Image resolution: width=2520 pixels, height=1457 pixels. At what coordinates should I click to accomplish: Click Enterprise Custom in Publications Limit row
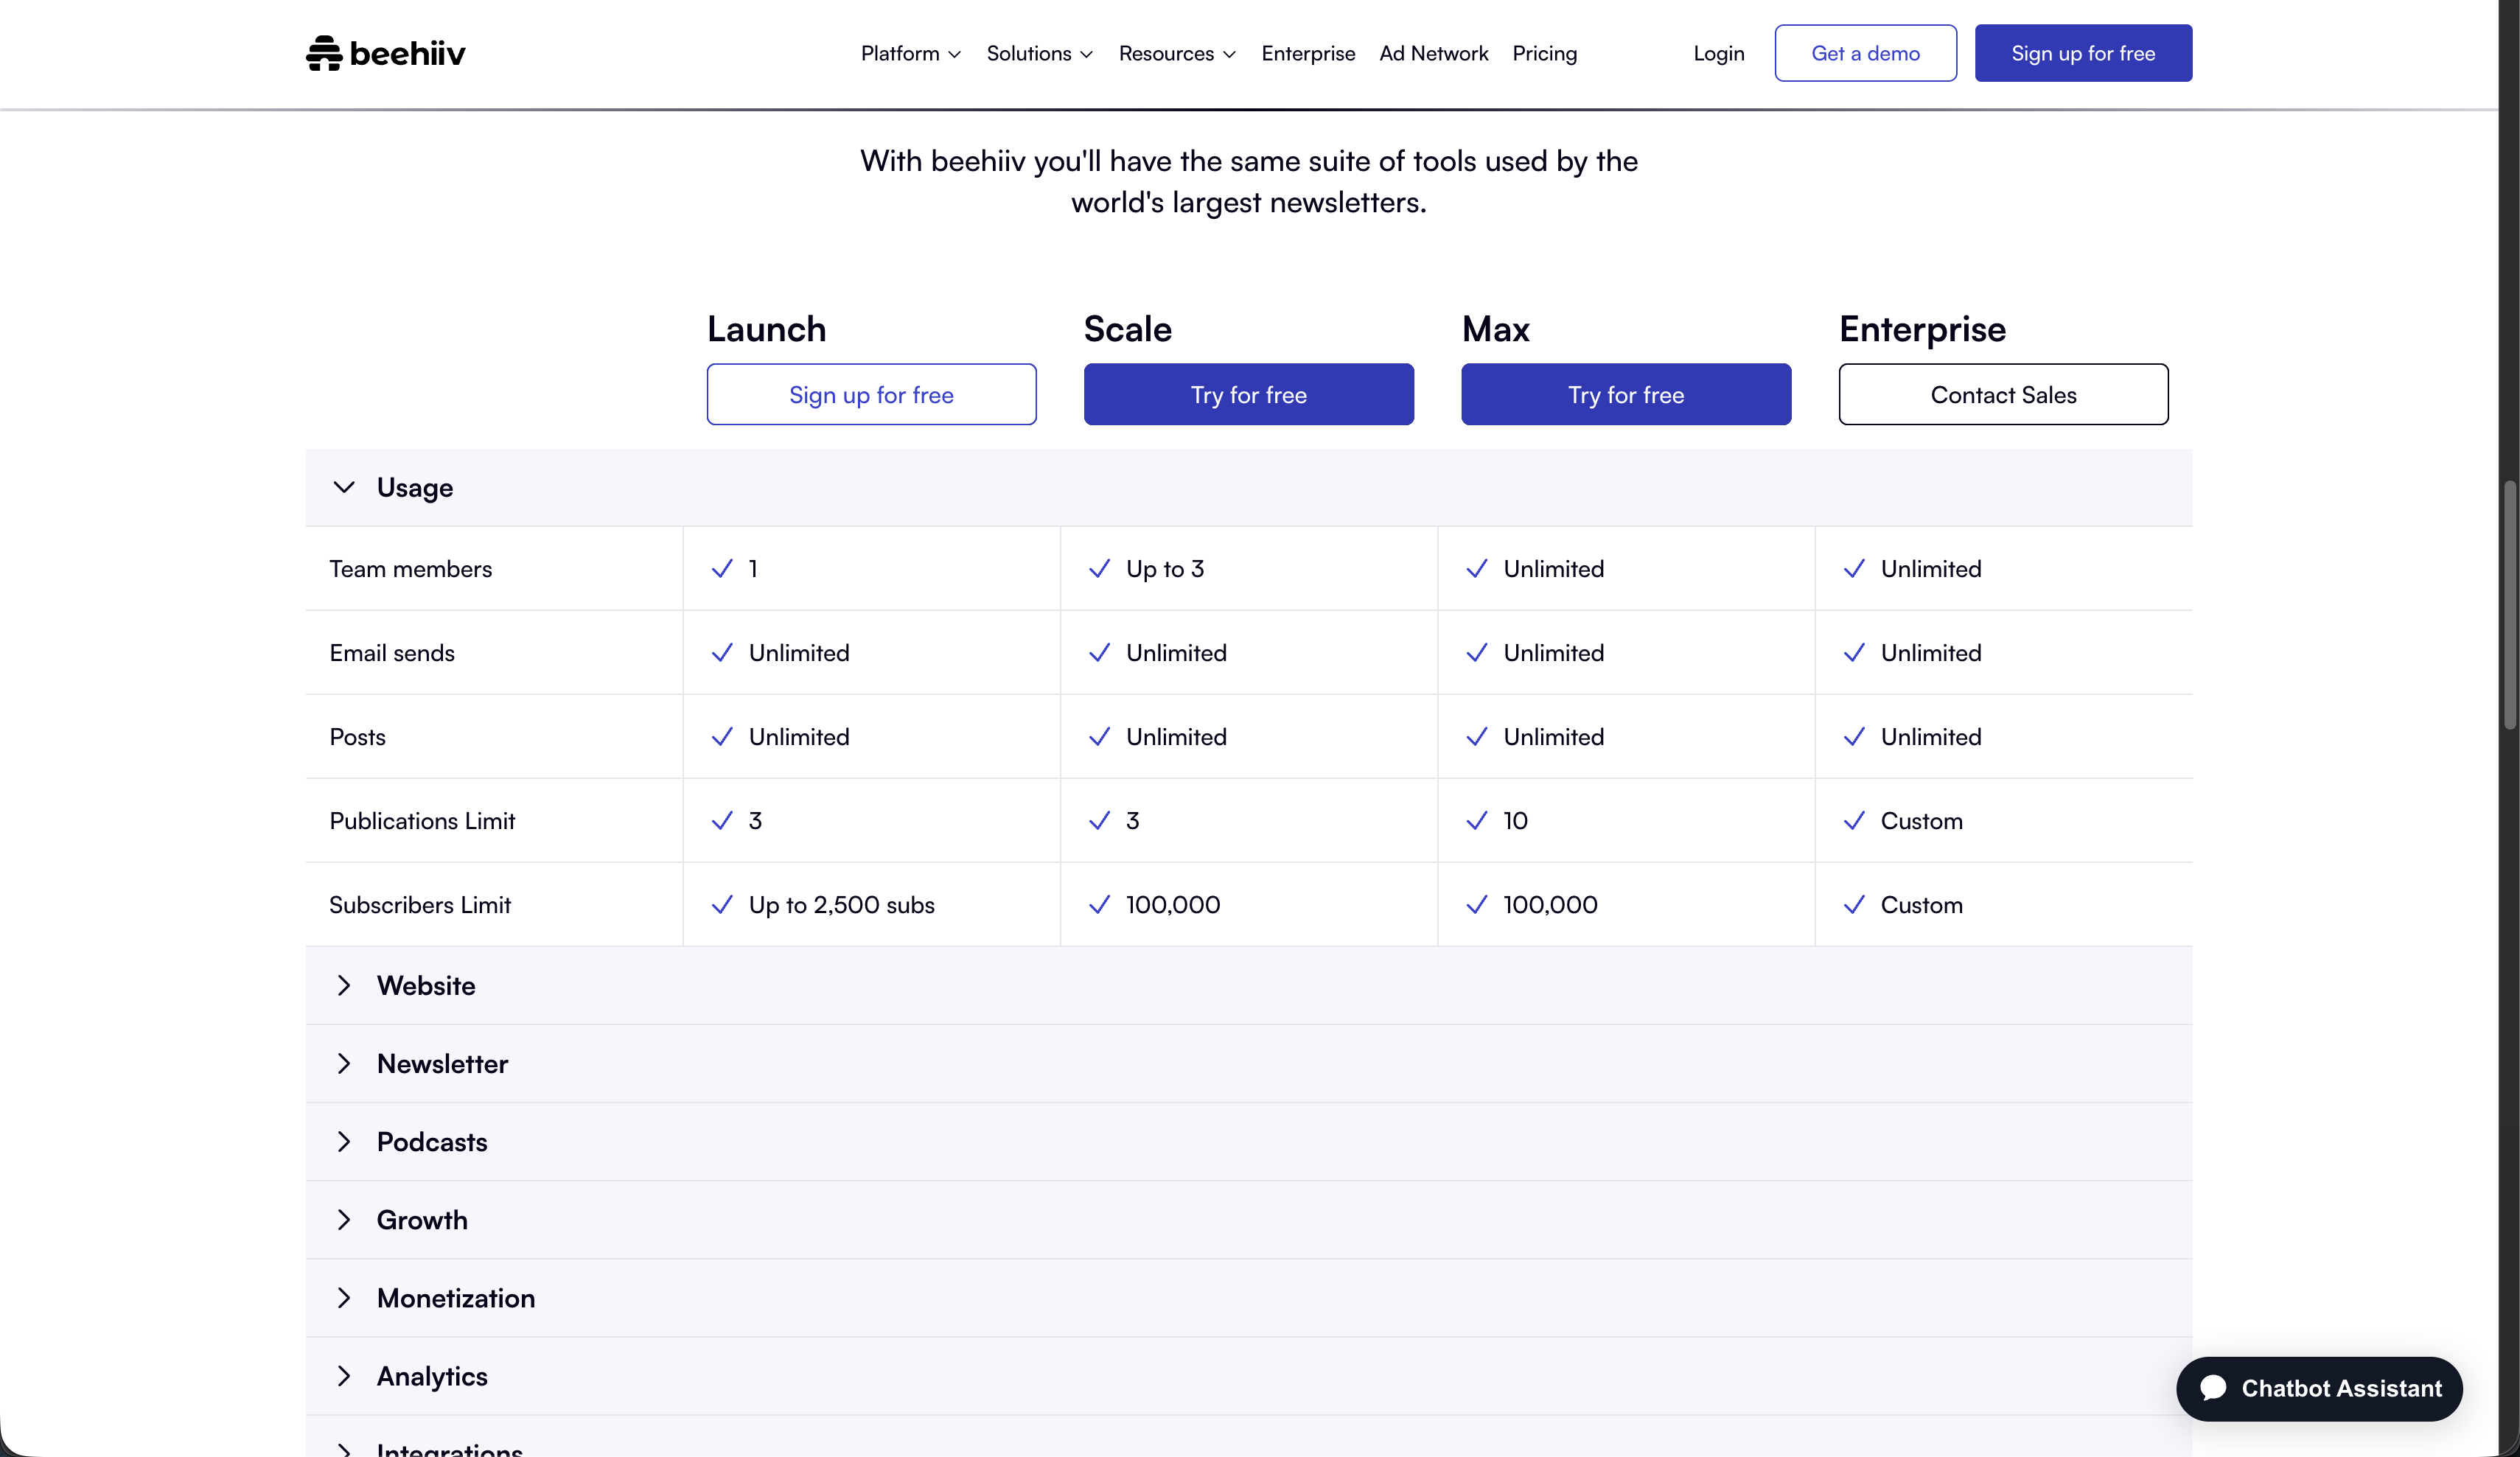(x=1921, y=820)
